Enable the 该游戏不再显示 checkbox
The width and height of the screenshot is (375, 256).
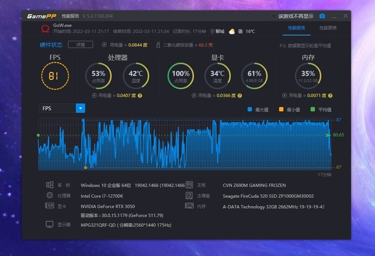274,16
